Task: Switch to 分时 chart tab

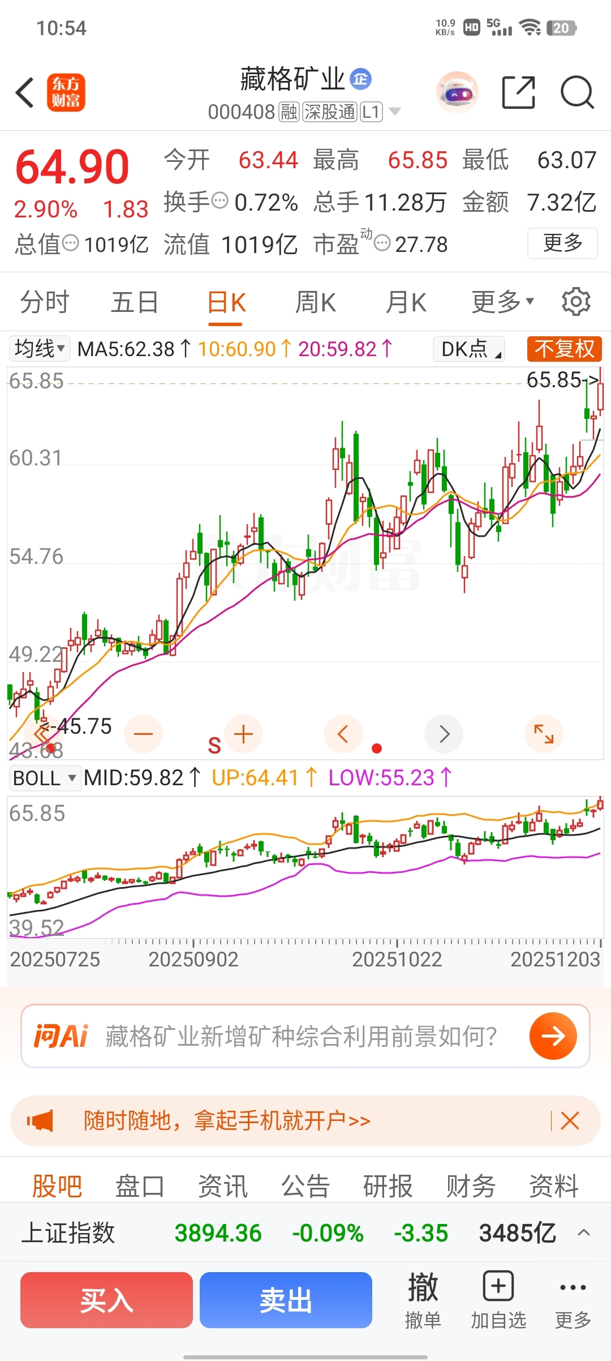Action: coord(45,302)
